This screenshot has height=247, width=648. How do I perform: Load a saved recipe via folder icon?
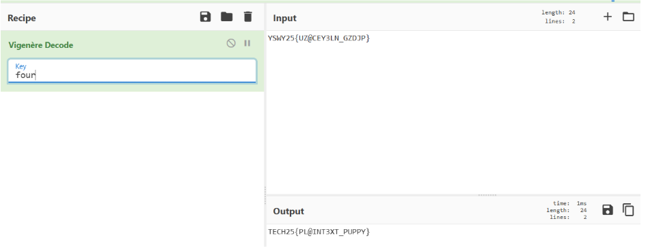(x=226, y=17)
